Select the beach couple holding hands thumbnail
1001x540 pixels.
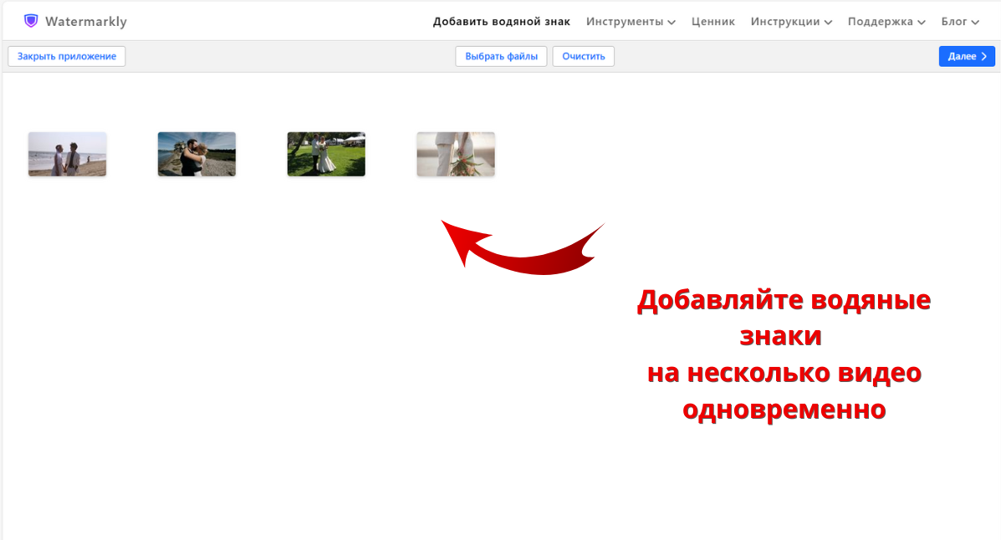click(x=67, y=154)
